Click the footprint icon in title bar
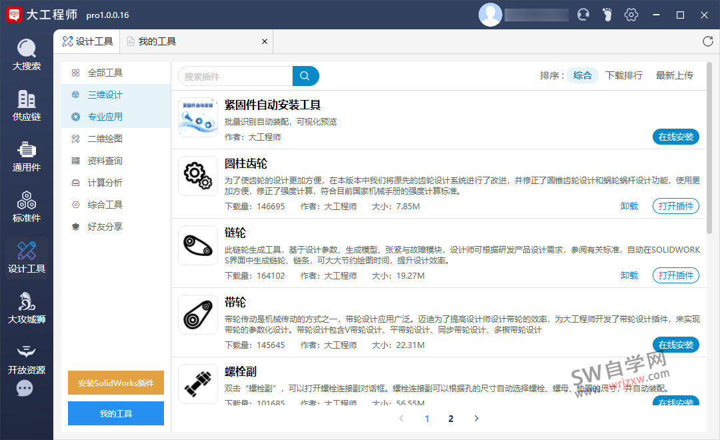Screen dimensions: 720x440 coord(607,14)
